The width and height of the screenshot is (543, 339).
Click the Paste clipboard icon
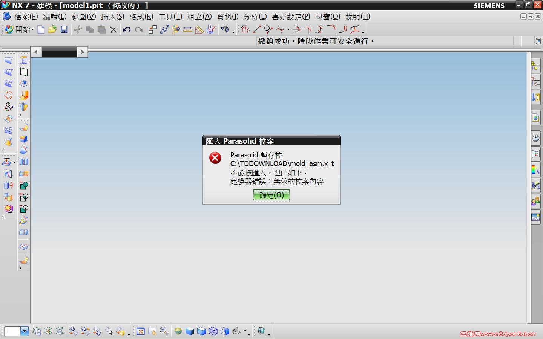tap(101, 29)
